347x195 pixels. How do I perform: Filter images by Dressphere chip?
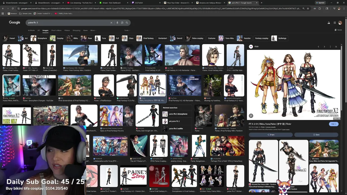coord(39,38)
